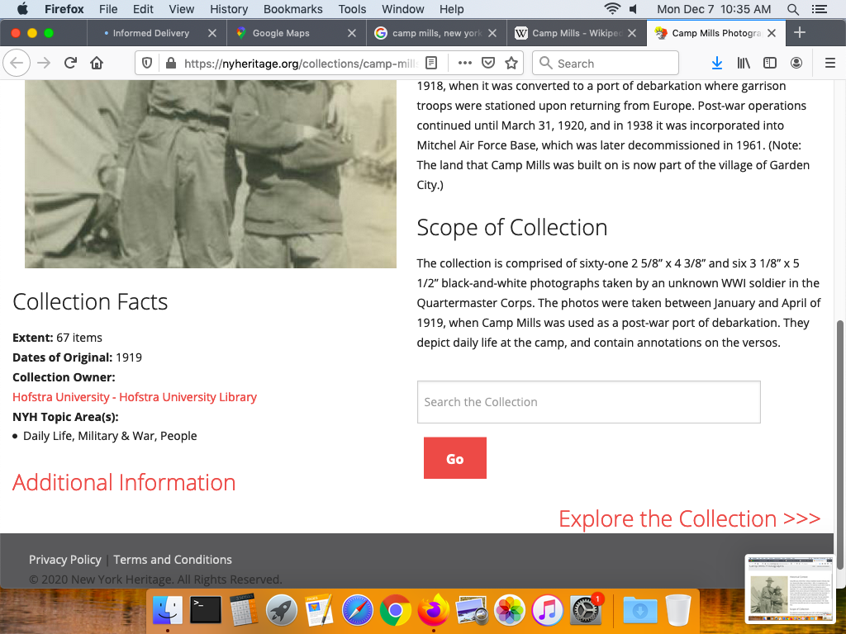Screen dimensions: 846x634
Task: Expand Additional Information section
Action: point(124,482)
